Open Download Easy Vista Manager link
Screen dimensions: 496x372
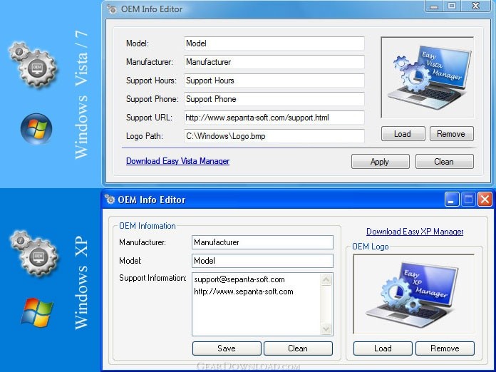(x=177, y=161)
